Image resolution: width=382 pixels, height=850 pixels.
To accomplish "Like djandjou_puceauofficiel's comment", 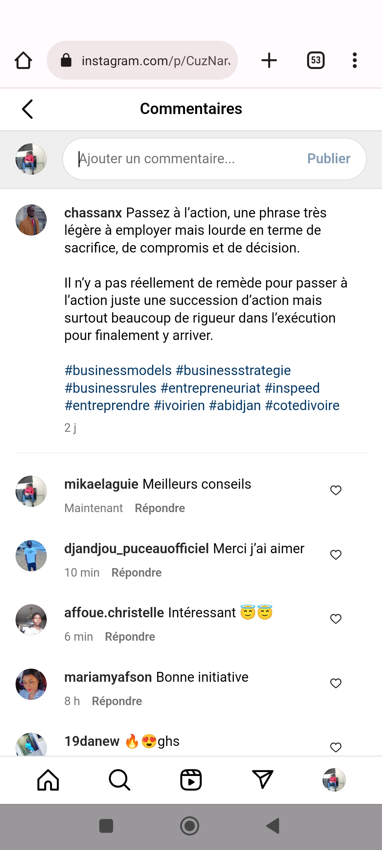I will coord(336,555).
